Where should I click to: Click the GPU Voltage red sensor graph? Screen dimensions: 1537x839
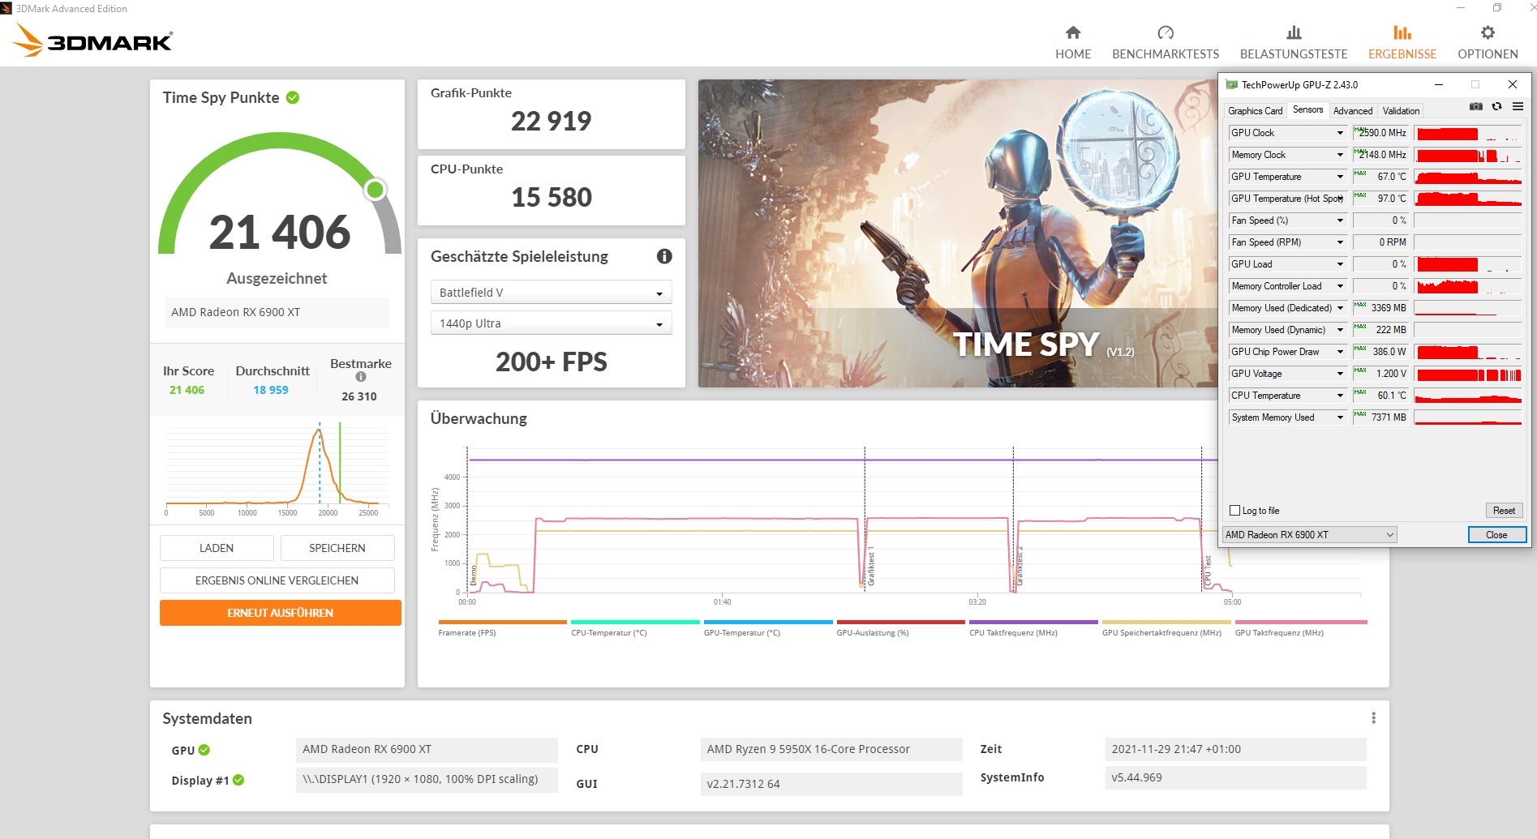(x=1468, y=374)
